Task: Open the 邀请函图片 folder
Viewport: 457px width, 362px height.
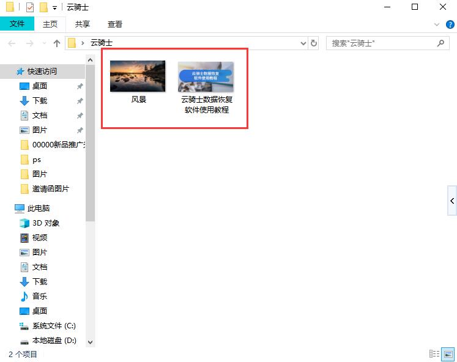Action: (x=50, y=189)
